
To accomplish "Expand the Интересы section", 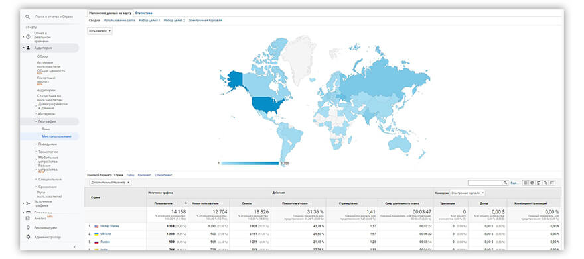I will click(36, 114).
